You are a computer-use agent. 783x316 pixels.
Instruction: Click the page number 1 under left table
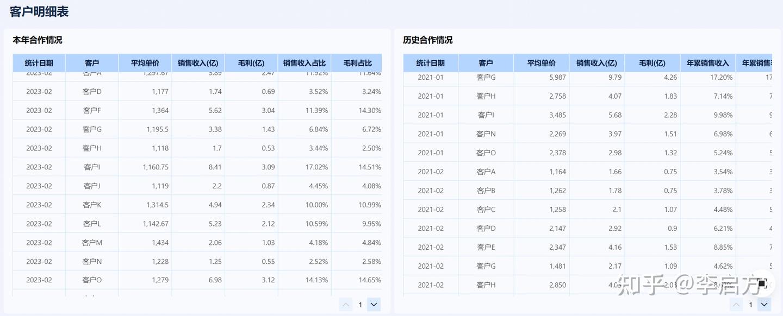(359, 305)
